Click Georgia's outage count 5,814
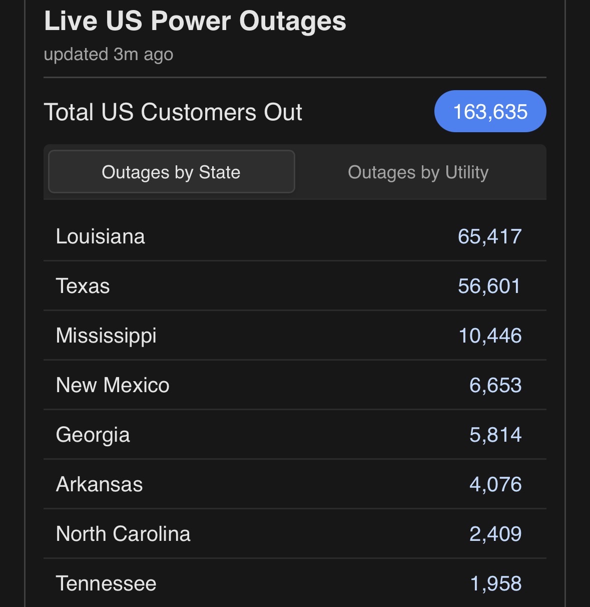This screenshot has height=607, width=590. [x=495, y=435]
